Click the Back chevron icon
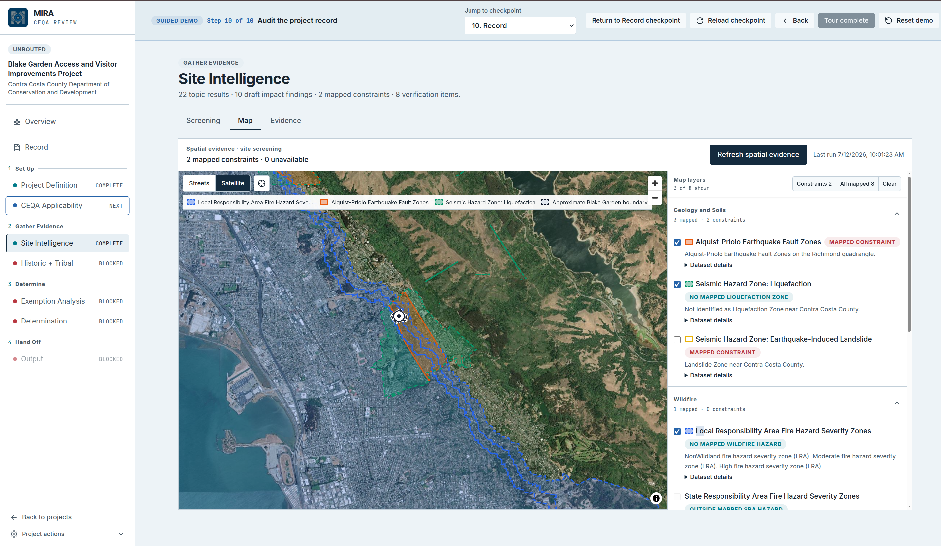 pyautogui.click(x=785, y=21)
